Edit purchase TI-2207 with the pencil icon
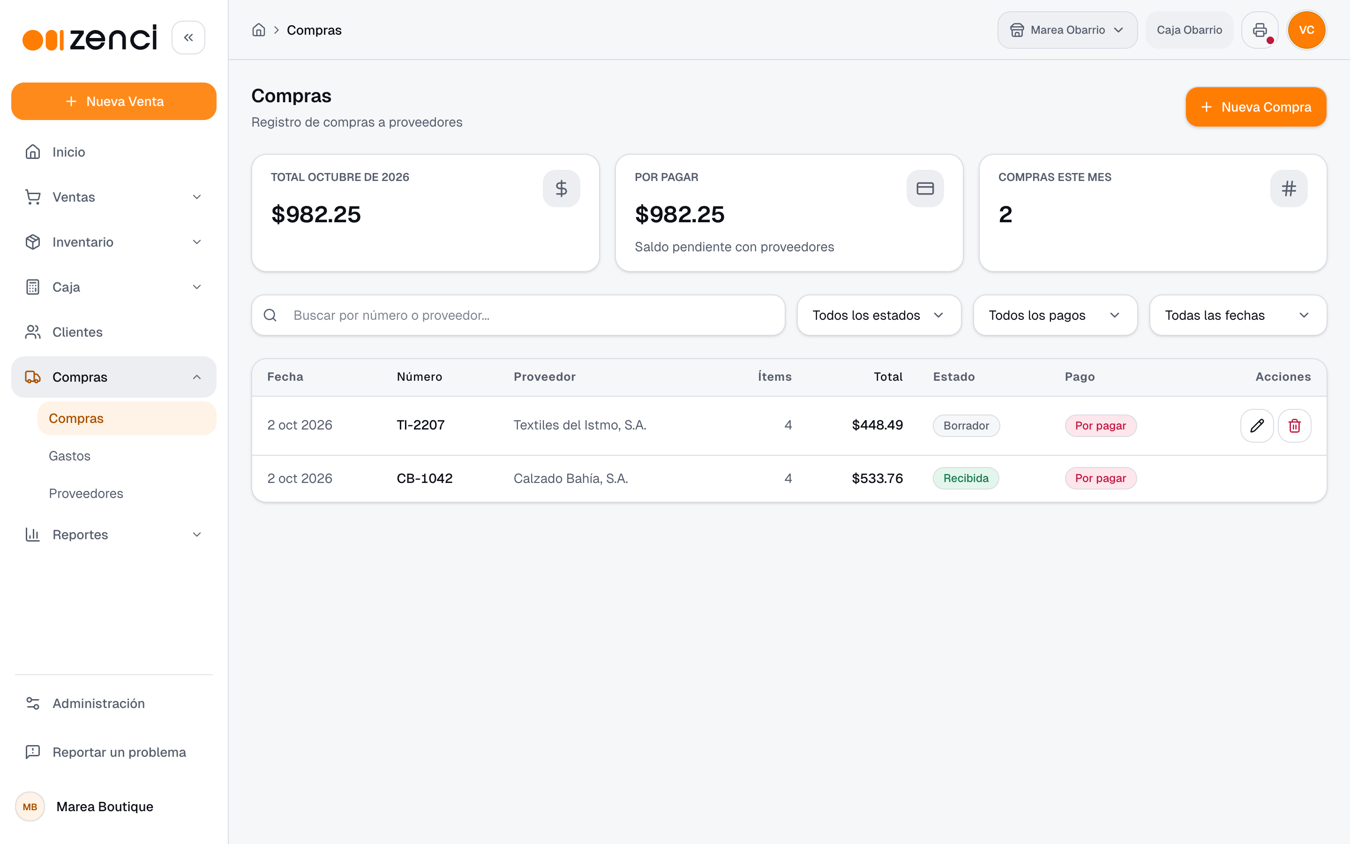The height and width of the screenshot is (844, 1350). [x=1257, y=426]
